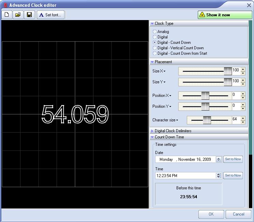Viewport: 254px width, 222px height.
Task: Decrease Character size with the down arrow
Action: click(243, 122)
